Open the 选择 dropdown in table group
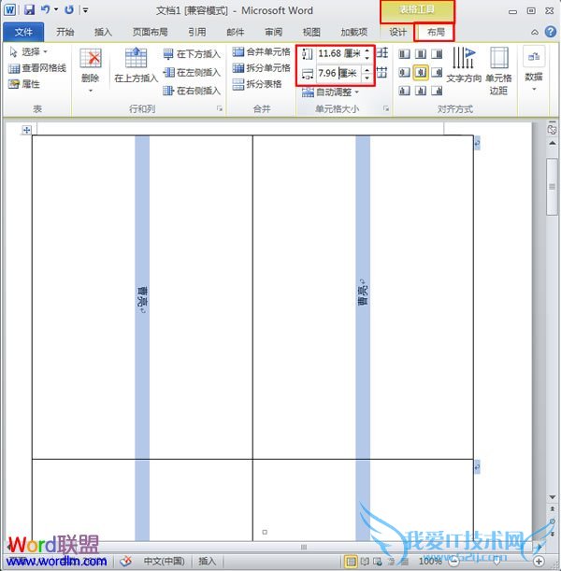Screen dimensions: 561x571 [x=28, y=51]
